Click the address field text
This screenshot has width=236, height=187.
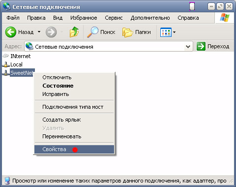64,47
